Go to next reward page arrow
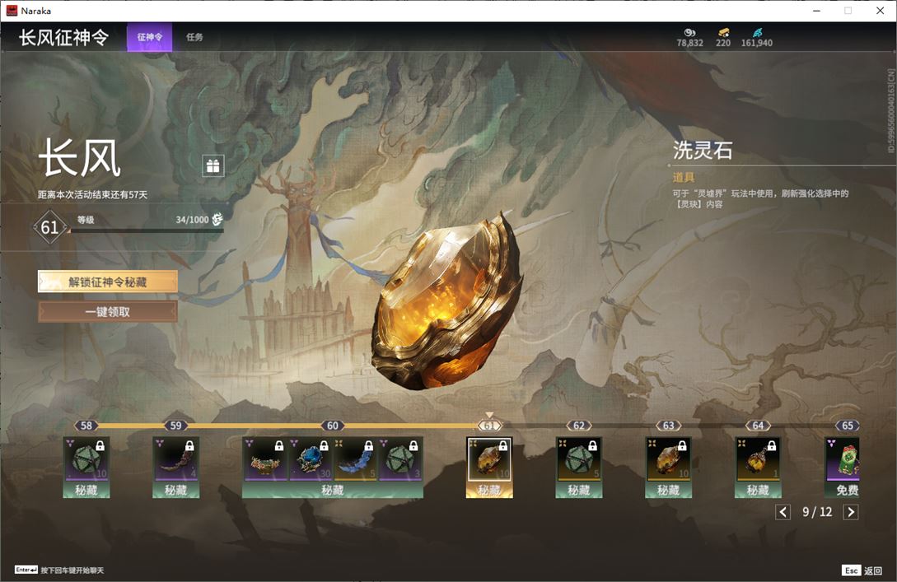 click(851, 512)
